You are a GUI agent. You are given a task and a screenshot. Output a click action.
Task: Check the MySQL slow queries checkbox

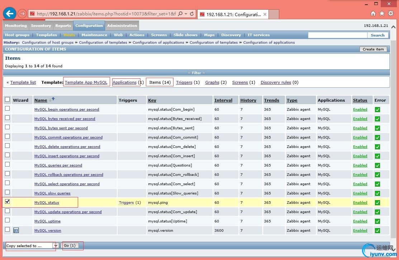(7, 192)
